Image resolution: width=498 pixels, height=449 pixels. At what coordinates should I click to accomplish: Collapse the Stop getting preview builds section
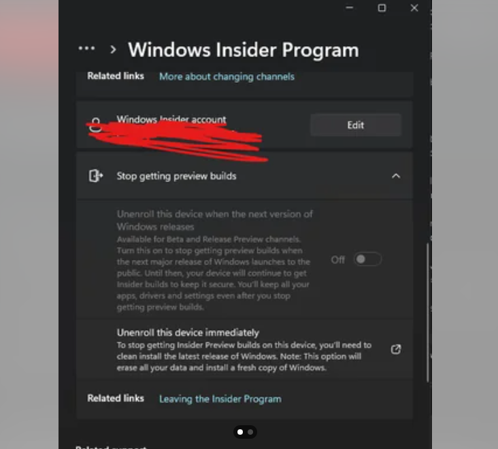[396, 176]
